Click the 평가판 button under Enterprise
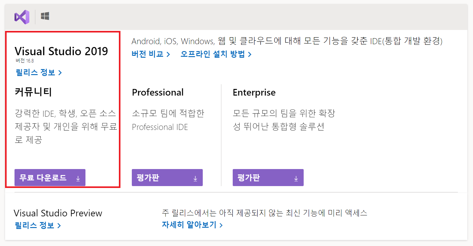 (268, 178)
